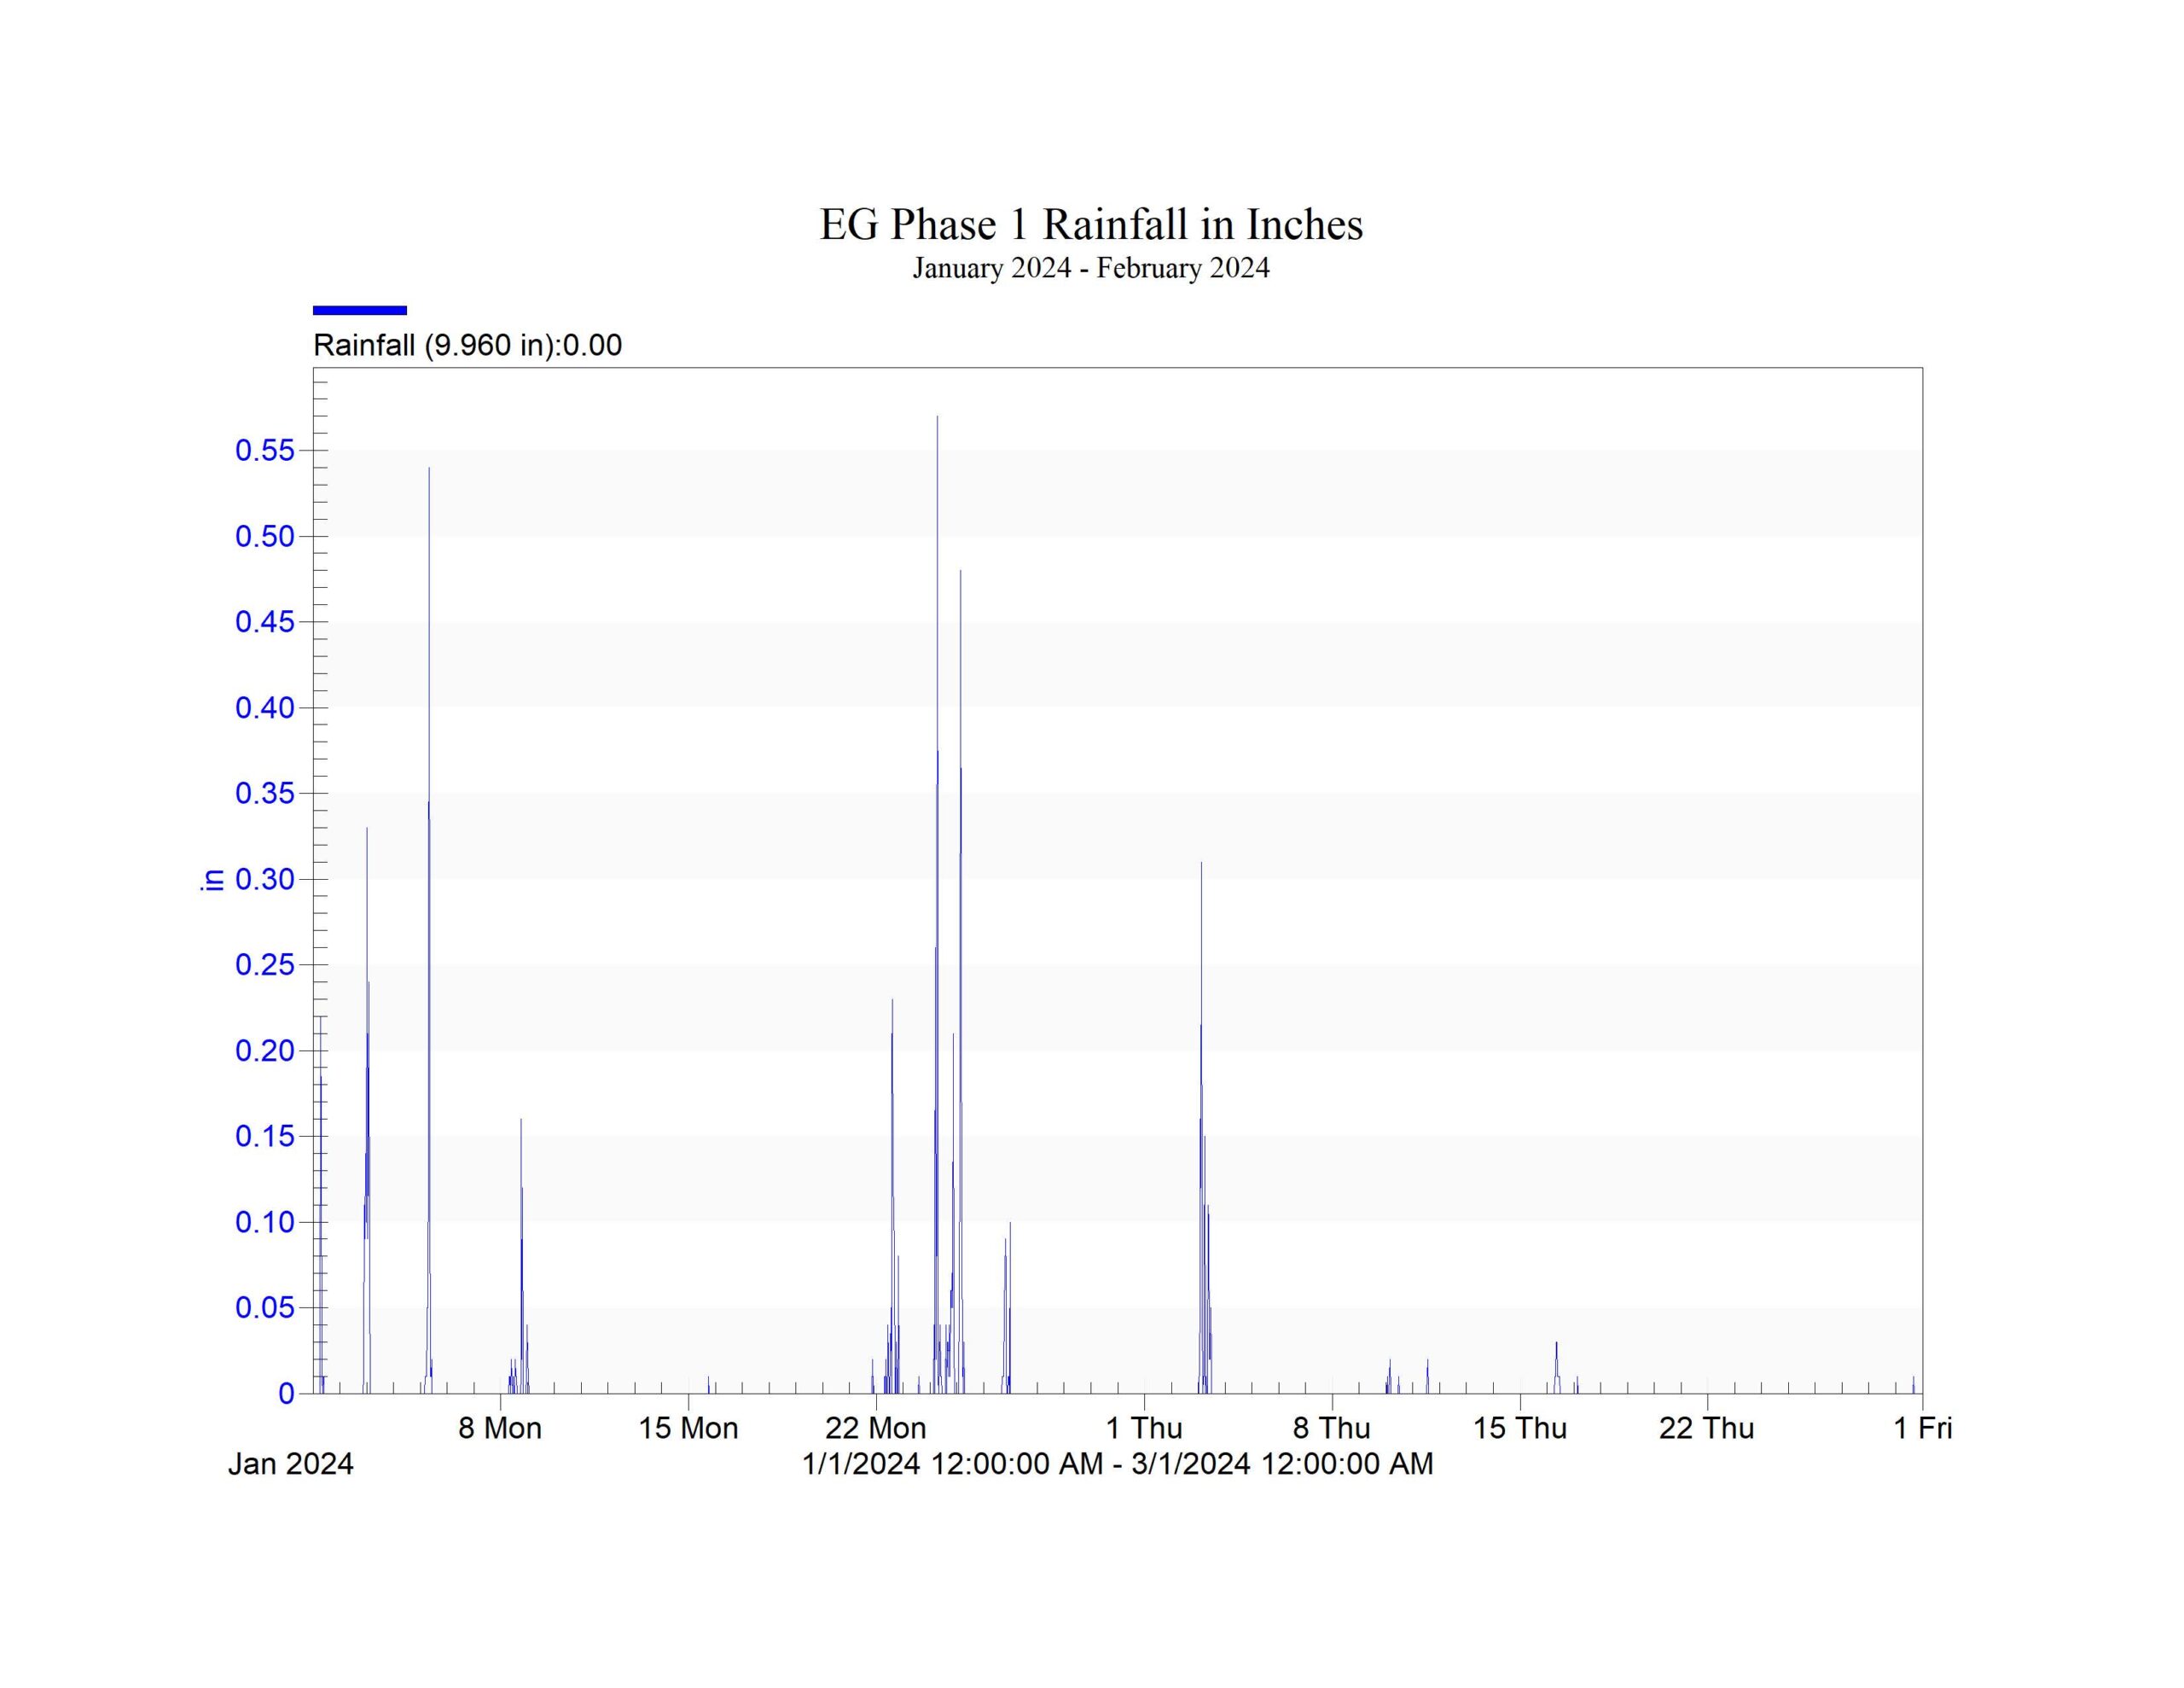Click the 0.54 in rainfall spike before 8 Mon
The width and height of the screenshot is (2184, 1688).
(x=429, y=929)
